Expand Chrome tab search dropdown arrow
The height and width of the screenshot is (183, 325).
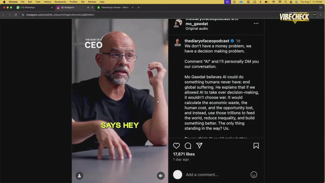click(321, 7)
